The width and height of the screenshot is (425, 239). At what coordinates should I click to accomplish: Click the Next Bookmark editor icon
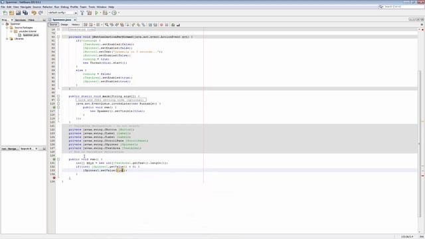click(x=138, y=25)
